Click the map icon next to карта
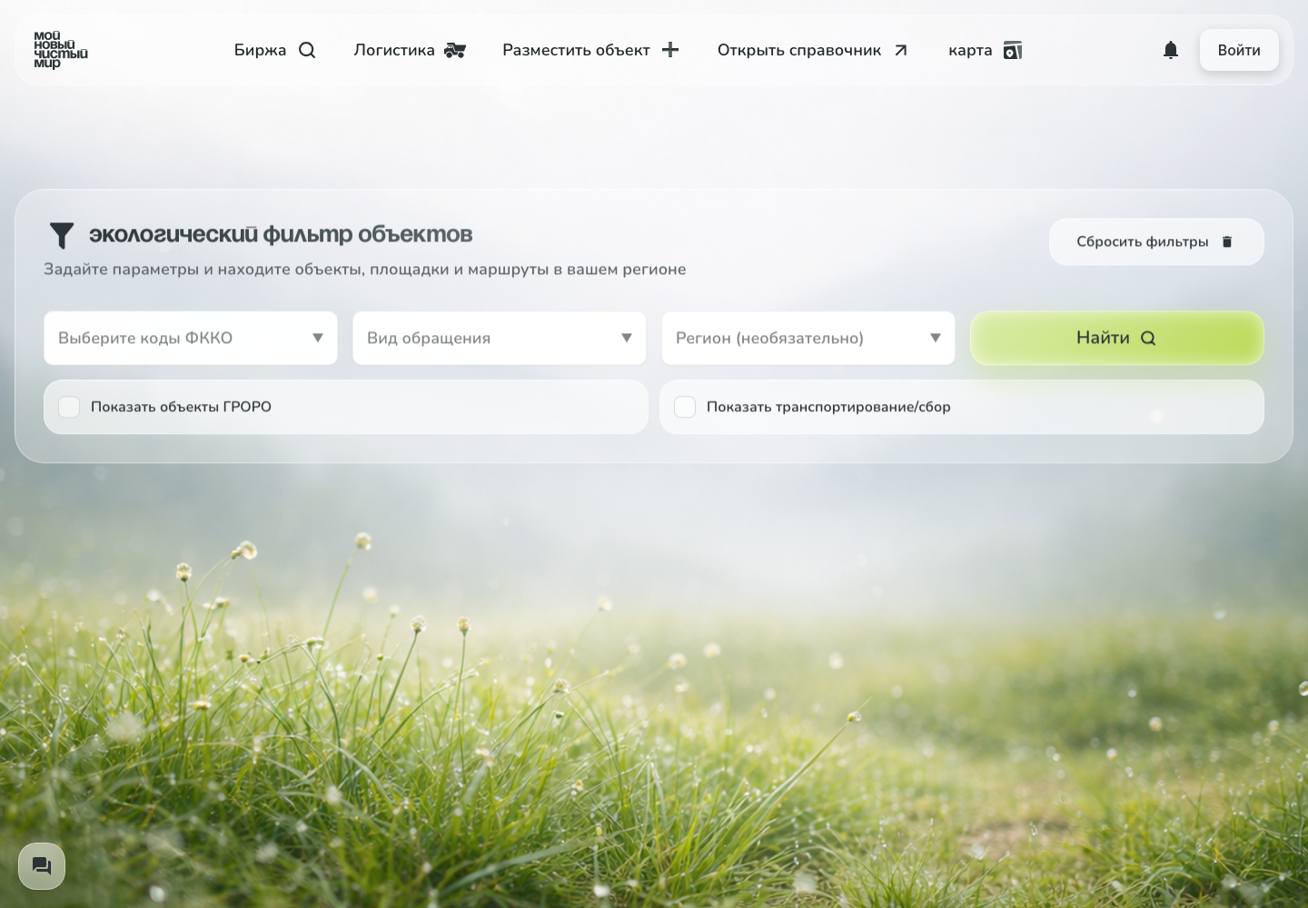This screenshot has height=908, width=1308. (1013, 50)
